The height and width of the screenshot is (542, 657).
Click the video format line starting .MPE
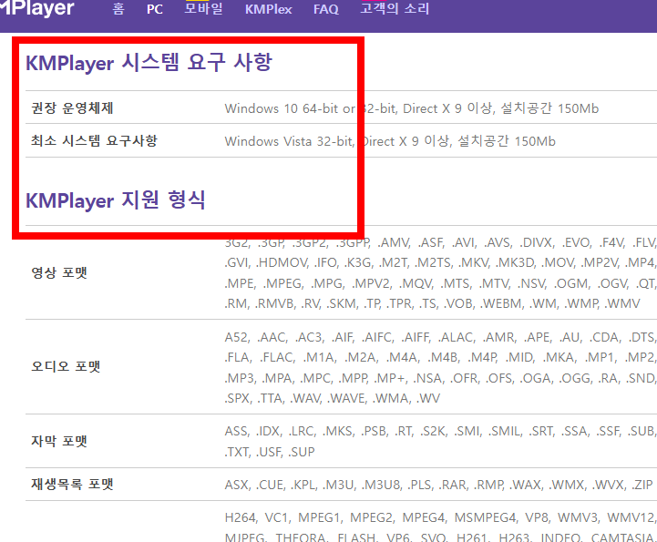tap(441, 283)
